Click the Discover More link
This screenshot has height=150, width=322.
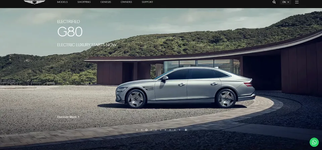click(x=68, y=117)
